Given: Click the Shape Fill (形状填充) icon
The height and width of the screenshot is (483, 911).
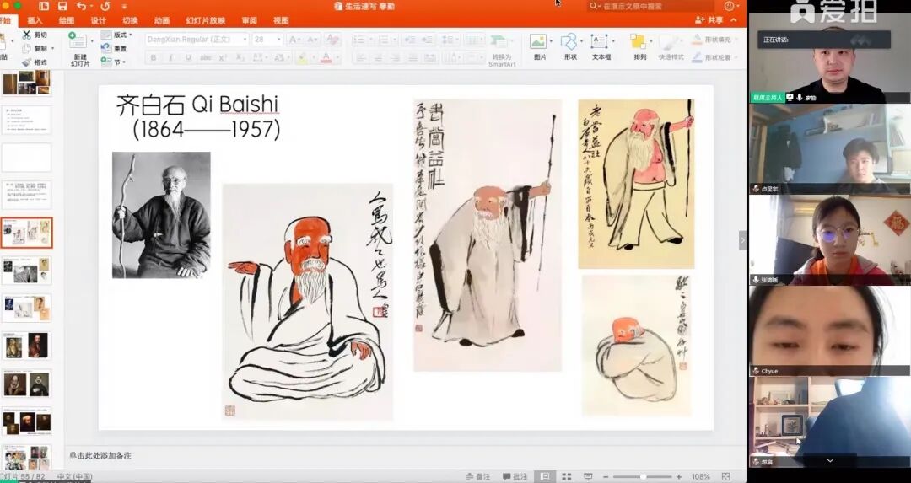Looking at the screenshot, I should pos(698,40).
